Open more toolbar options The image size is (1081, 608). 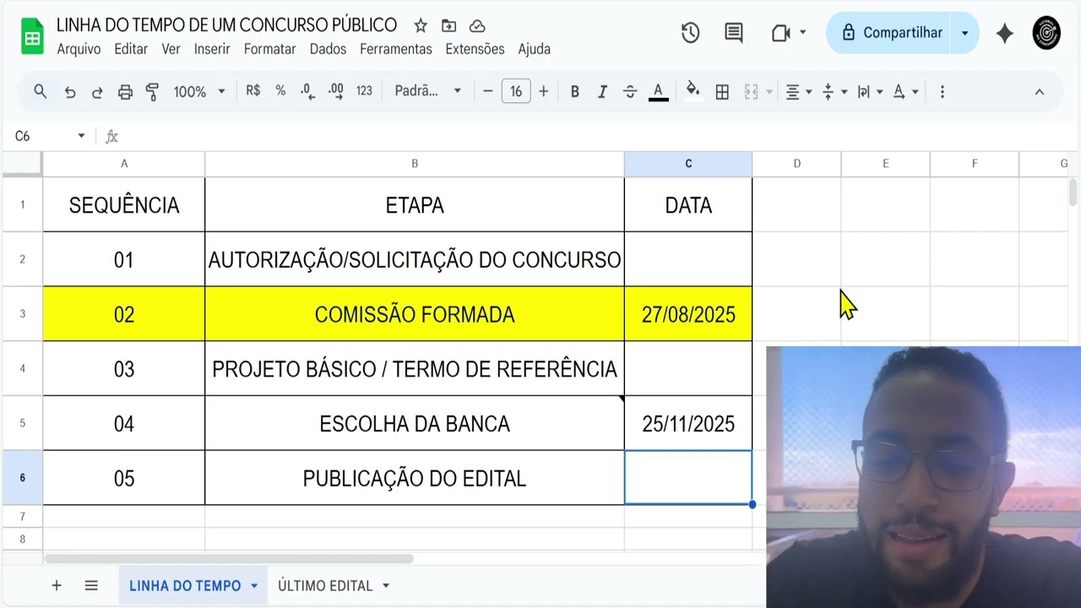(x=942, y=92)
